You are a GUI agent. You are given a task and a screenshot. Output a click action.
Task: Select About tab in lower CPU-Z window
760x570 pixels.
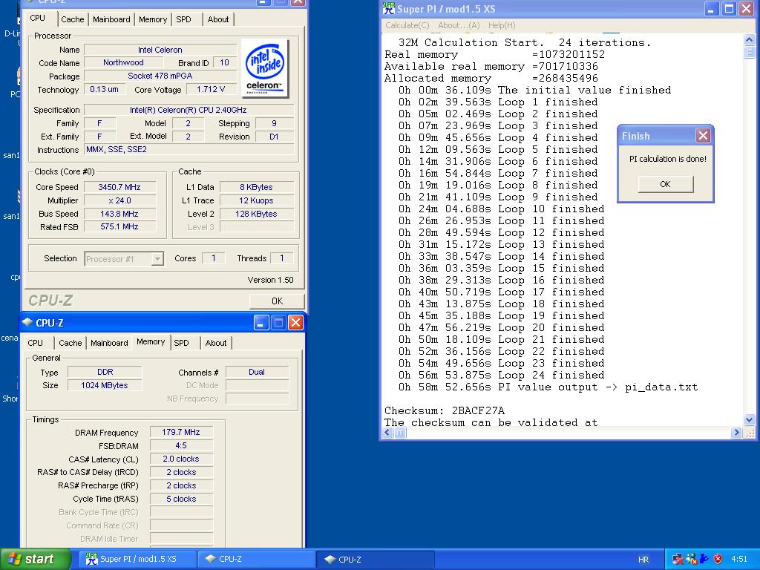[216, 343]
